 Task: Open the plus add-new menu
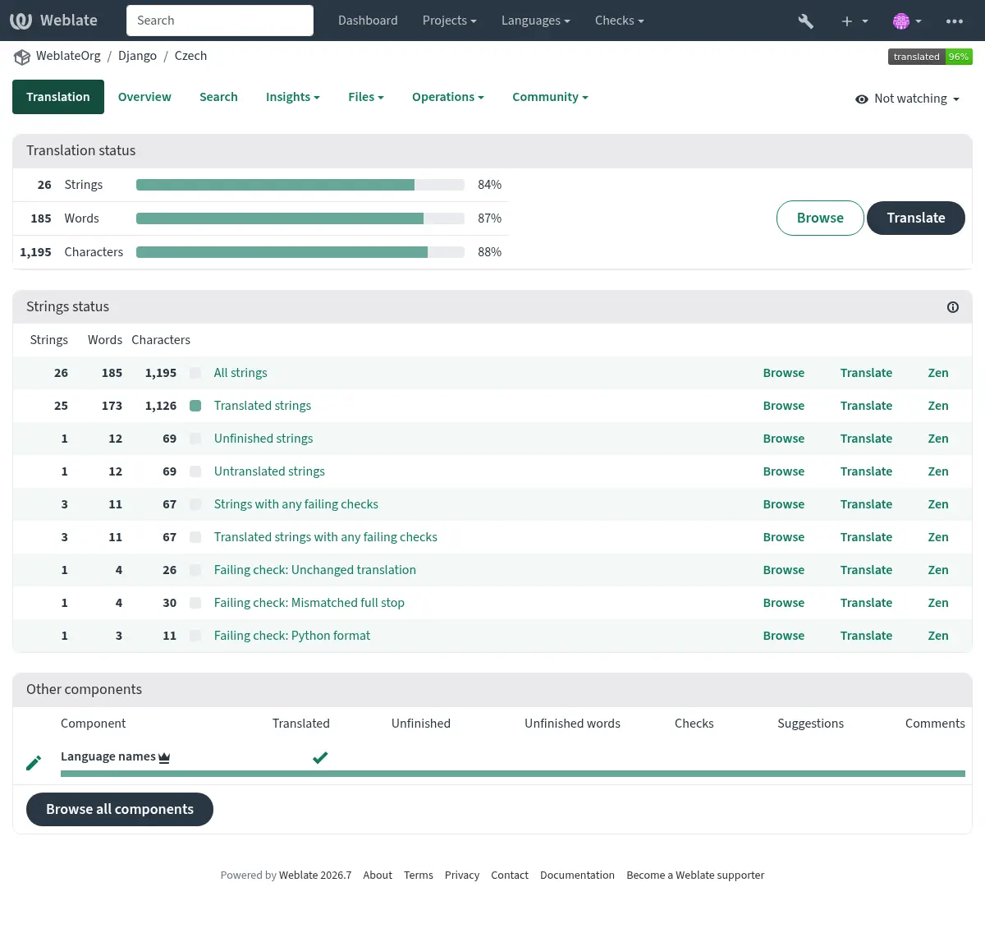click(854, 21)
